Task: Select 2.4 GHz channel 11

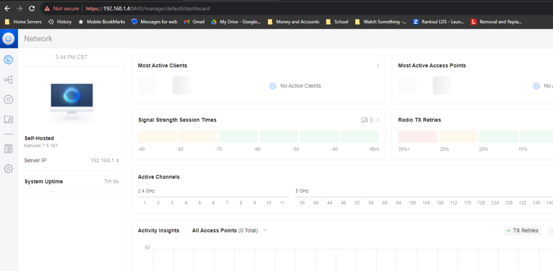Action: (x=282, y=203)
